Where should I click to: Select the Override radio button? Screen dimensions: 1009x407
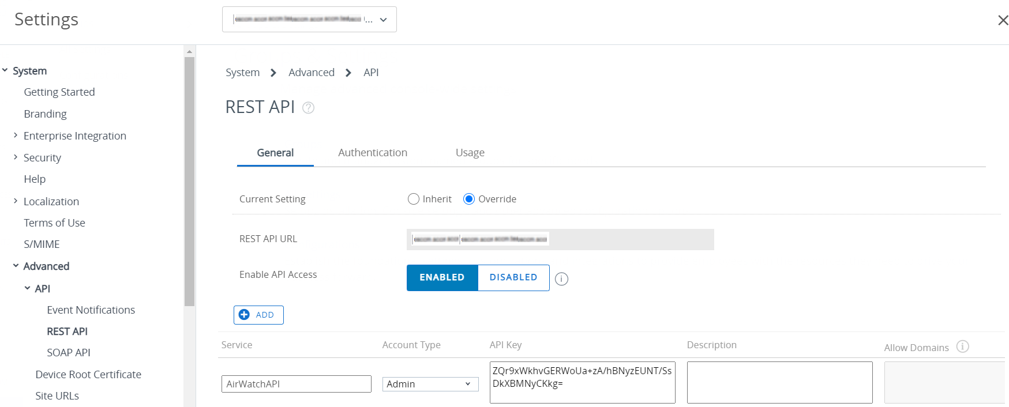point(469,199)
